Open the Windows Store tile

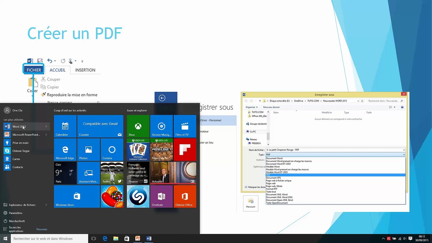pos(77,196)
